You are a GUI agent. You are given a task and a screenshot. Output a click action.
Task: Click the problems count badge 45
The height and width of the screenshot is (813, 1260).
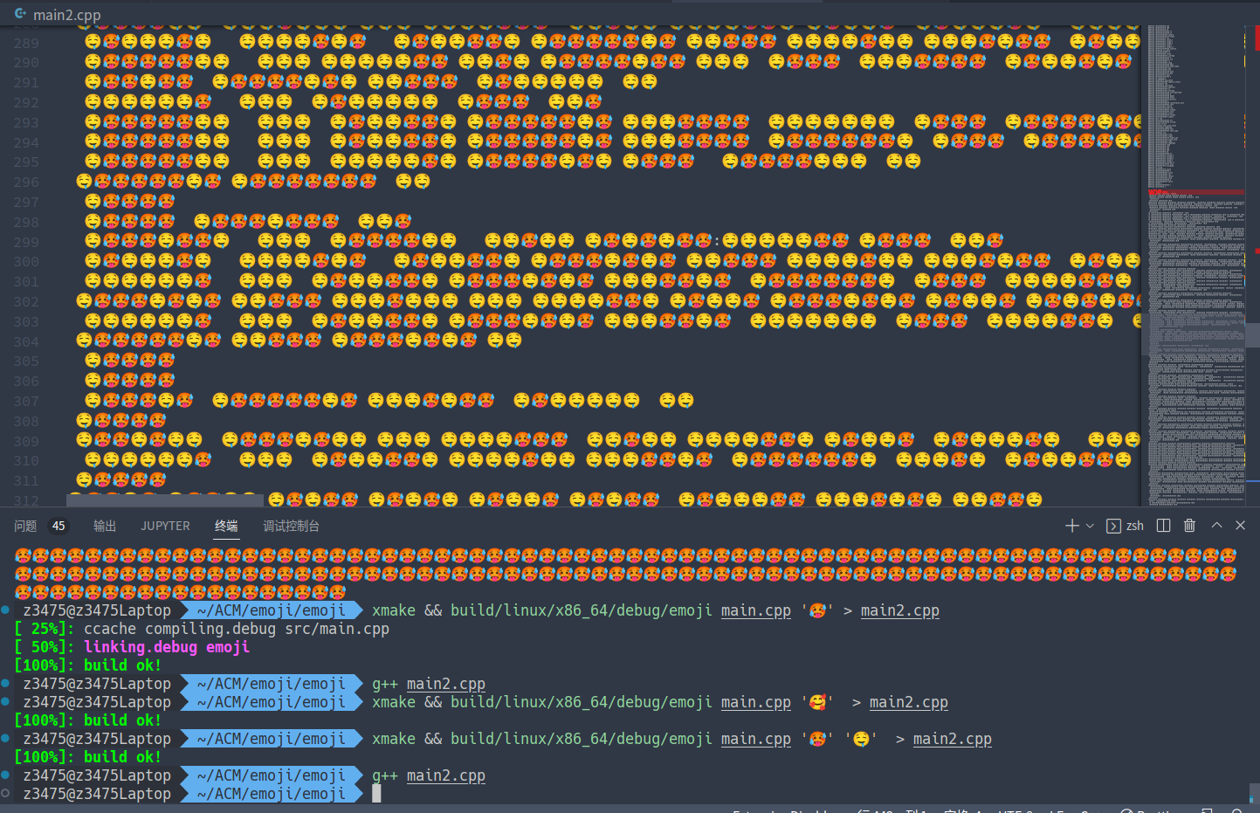tap(59, 526)
